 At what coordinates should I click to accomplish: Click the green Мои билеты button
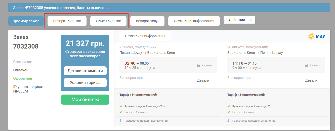(85, 100)
